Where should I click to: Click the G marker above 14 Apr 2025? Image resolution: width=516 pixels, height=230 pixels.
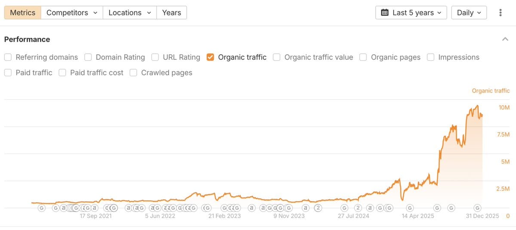410,208
